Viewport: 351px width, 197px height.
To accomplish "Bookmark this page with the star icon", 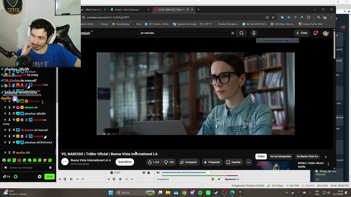I will pyautogui.click(x=273, y=17).
